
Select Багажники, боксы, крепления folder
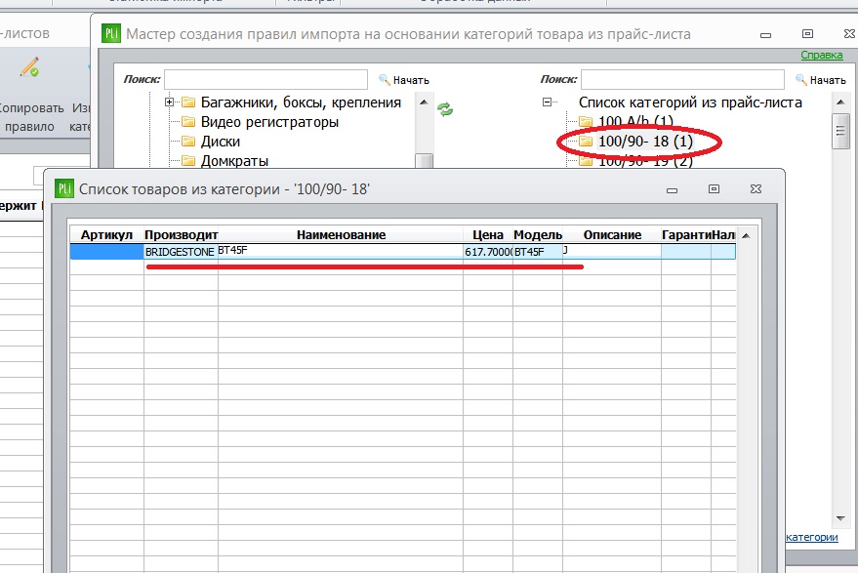(301, 102)
